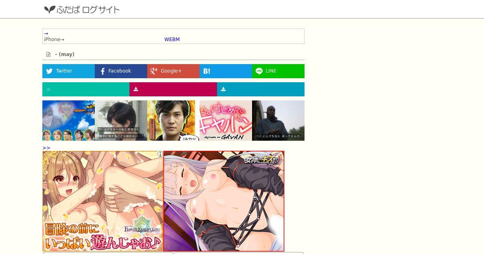
Task: Click the arrow link above iPhone text
Action: (x=46, y=33)
